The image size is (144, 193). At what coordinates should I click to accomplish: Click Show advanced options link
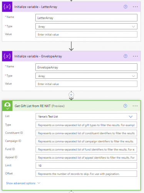pyautogui.click(x=21, y=183)
